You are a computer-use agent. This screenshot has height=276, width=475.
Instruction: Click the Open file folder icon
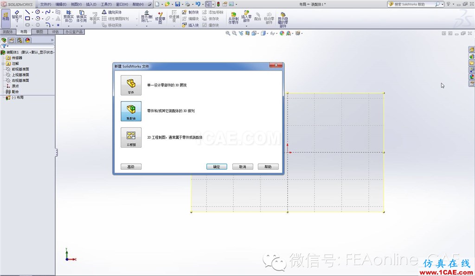tap(167, 4)
